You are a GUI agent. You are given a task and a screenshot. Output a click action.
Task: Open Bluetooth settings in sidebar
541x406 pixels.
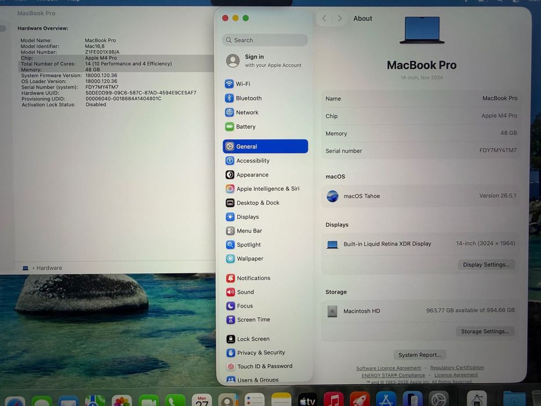click(243, 98)
